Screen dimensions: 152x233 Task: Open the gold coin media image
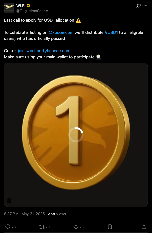(76, 135)
